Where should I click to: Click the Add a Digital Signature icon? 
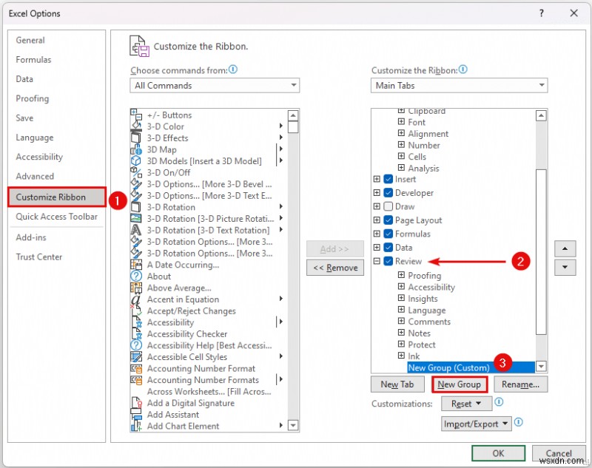[136, 403]
